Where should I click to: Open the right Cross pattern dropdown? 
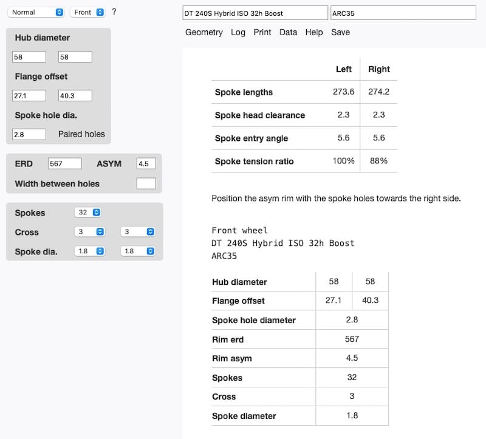coord(138,232)
